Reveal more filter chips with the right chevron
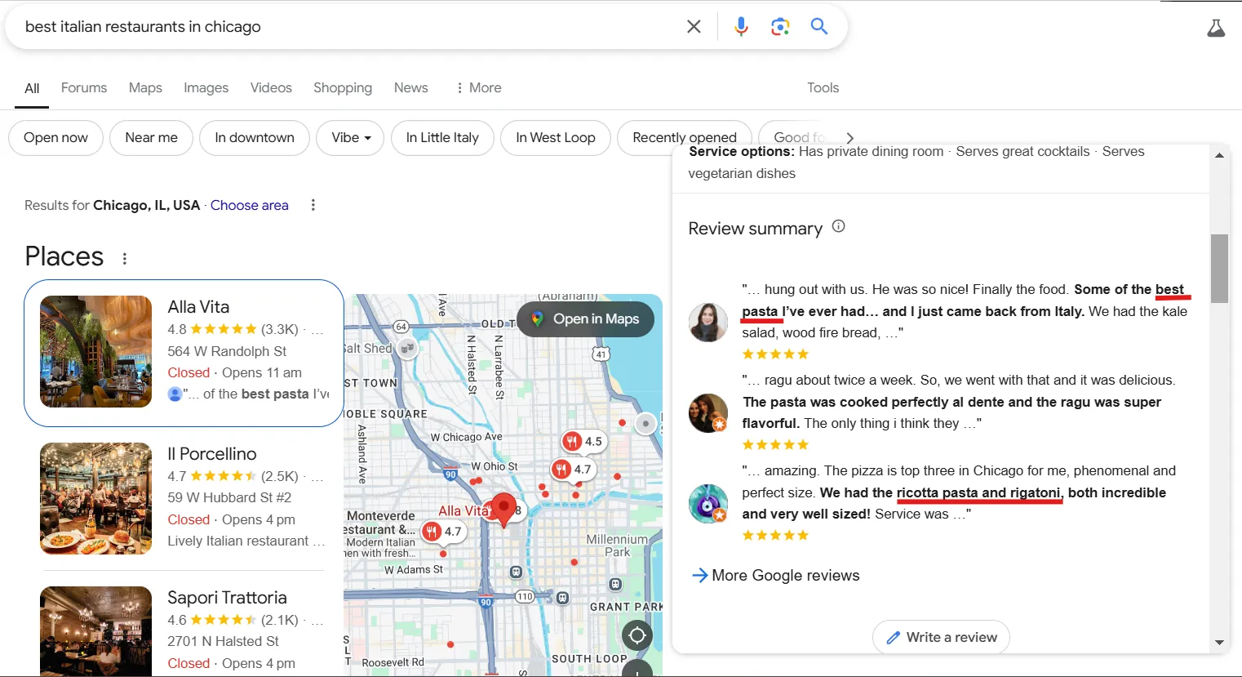This screenshot has height=677, width=1242. point(850,137)
